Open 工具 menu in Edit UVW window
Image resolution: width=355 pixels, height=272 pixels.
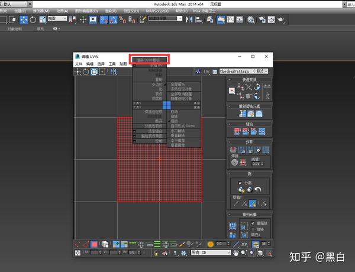[x=112, y=64]
